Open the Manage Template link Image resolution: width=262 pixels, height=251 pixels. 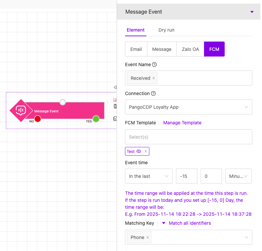(x=182, y=123)
